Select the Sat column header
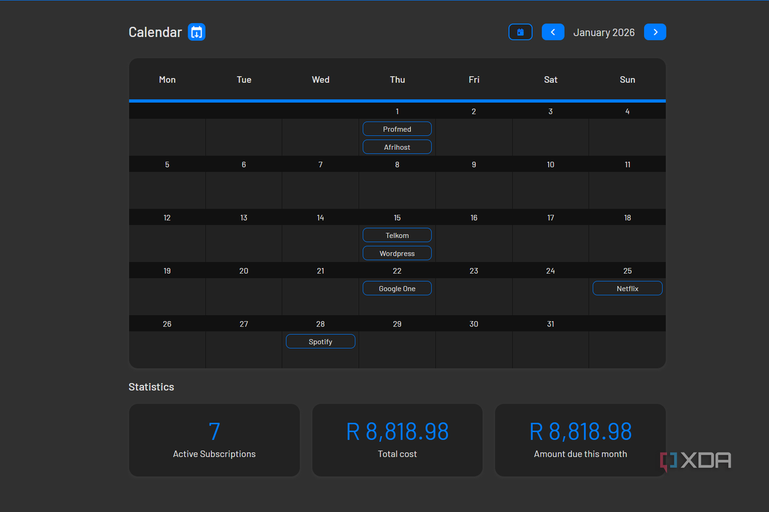The height and width of the screenshot is (512, 769). [551, 79]
